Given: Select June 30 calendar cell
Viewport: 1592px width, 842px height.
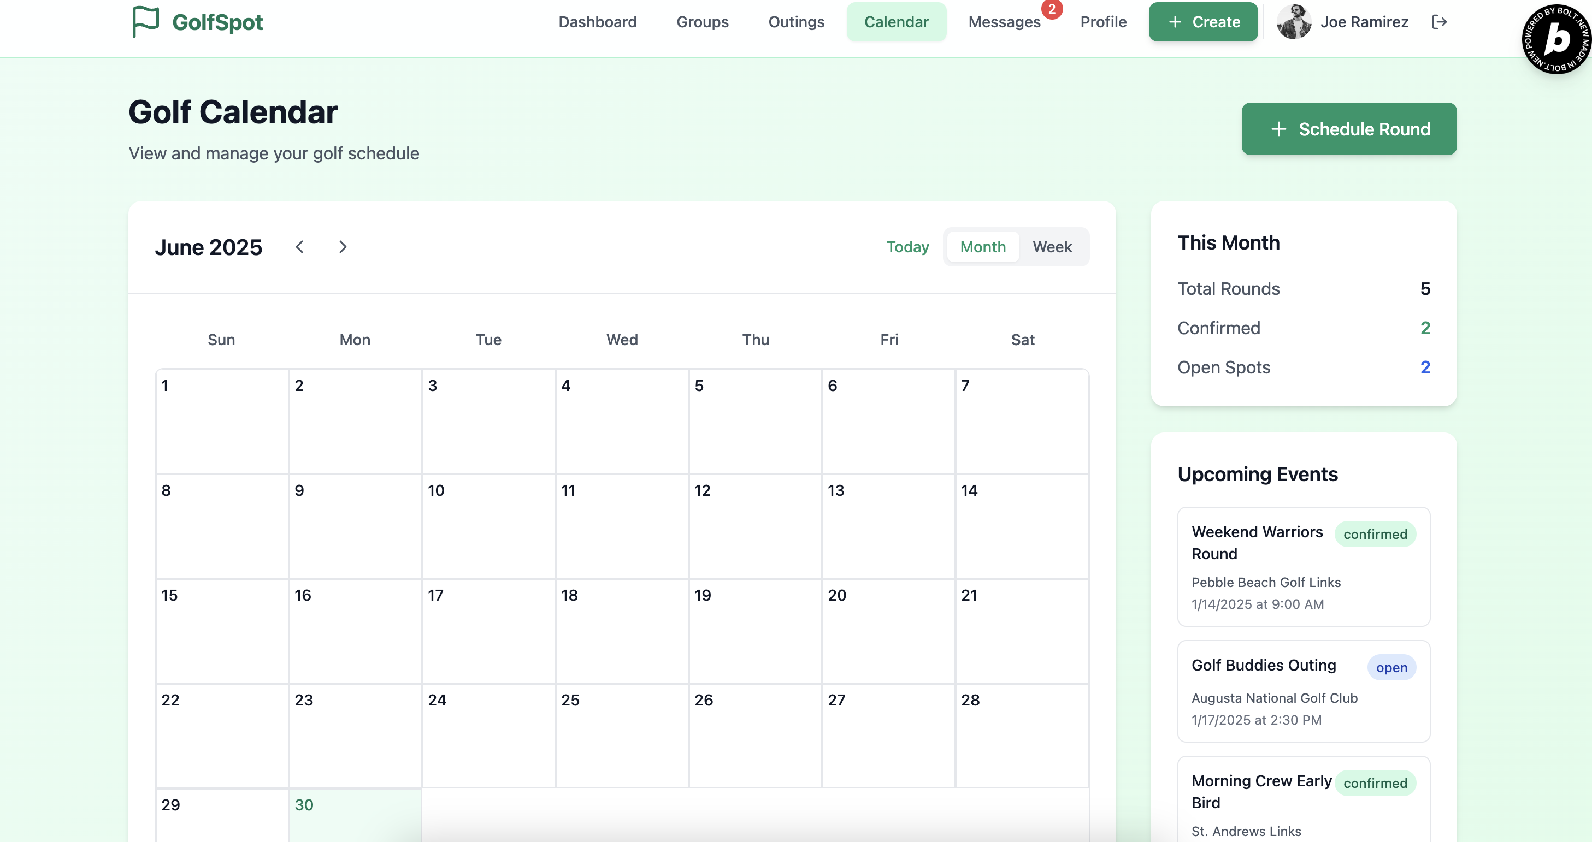Looking at the screenshot, I should [355, 814].
